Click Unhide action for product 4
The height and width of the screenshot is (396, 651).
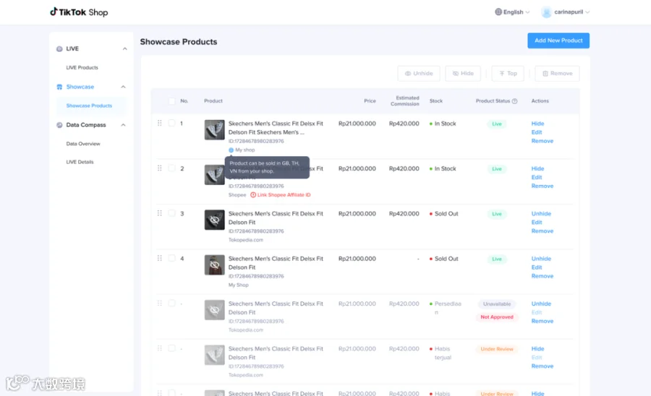pos(541,259)
